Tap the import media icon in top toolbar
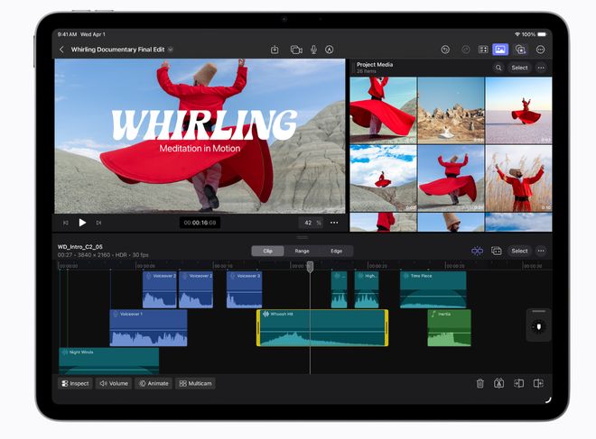This screenshot has width=596, height=439. click(275, 50)
